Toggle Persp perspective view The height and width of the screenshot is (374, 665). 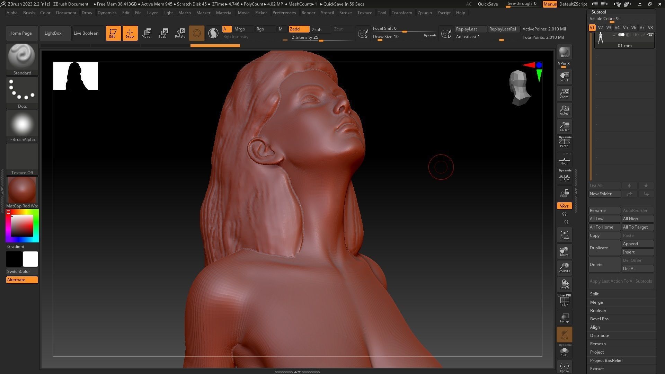coord(564,142)
